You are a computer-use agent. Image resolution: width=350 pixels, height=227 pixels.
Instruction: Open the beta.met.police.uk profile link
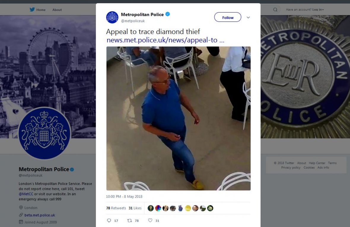[40, 215]
